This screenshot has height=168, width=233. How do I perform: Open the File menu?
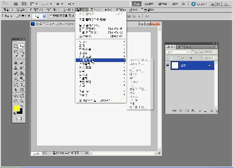[8, 10]
